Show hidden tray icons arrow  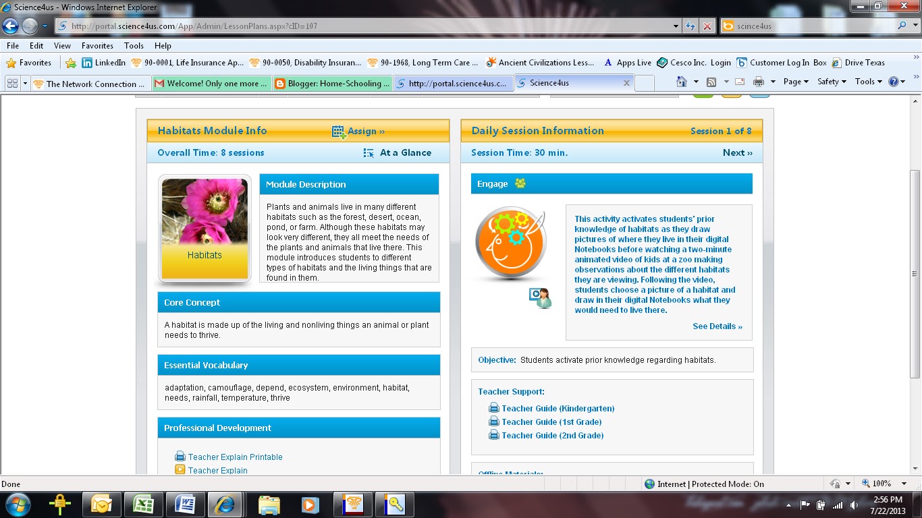coord(788,505)
